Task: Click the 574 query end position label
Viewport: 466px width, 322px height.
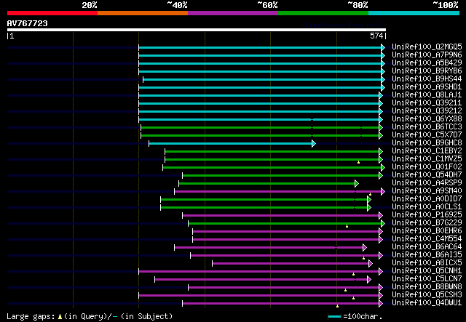Action: click(376, 36)
